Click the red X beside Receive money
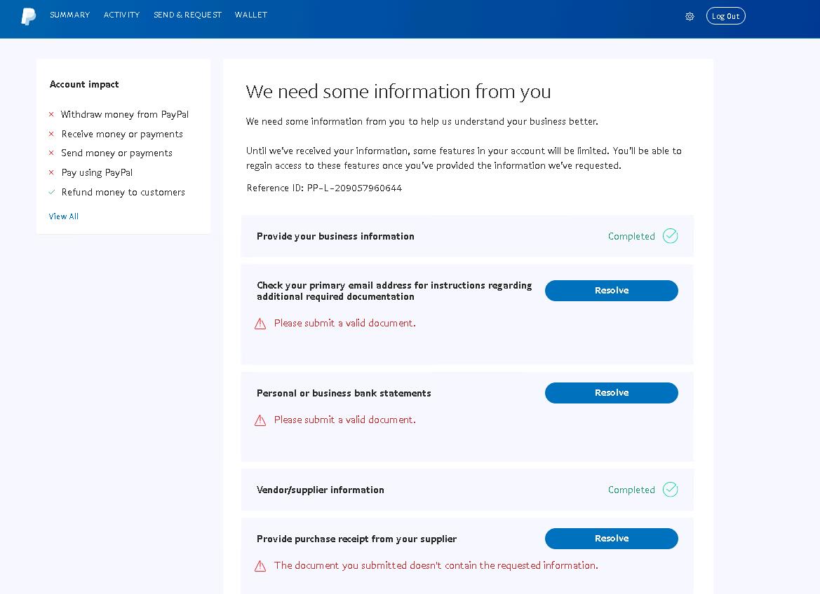 click(51, 134)
